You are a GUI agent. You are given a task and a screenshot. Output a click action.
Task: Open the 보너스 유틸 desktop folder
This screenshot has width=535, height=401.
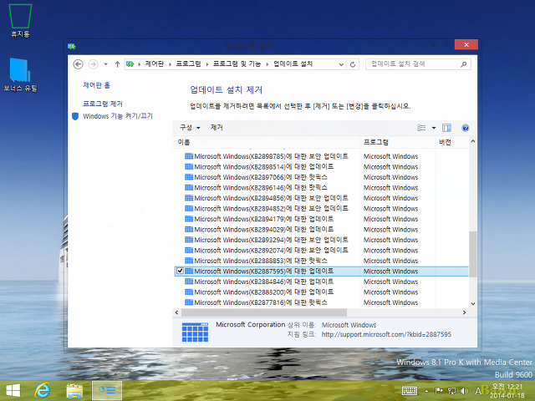[20, 74]
